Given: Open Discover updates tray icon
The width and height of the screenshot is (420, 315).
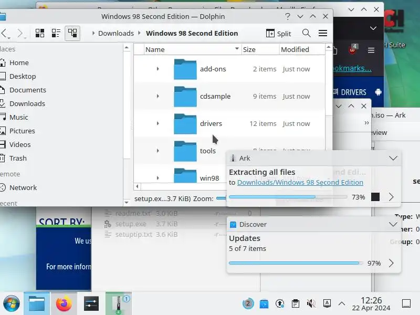Looking at the screenshot, I should click(x=264, y=303).
